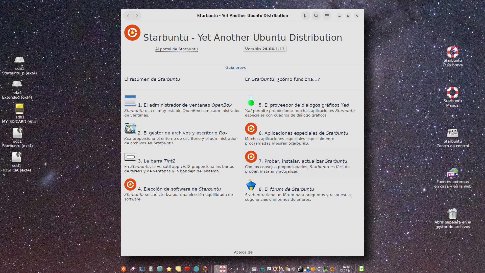Switch to workspace 4 in the taskbar
Viewport: 485px width, 273px height.
pyautogui.click(x=243, y=269)
